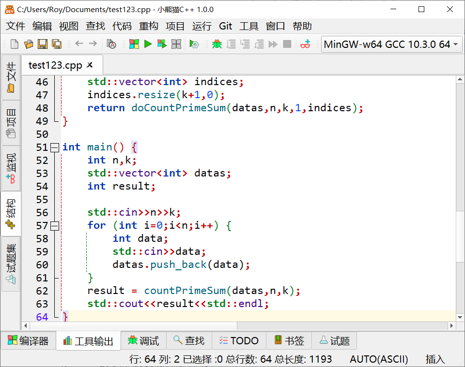
Task: Click line number 56 in the gutter
Action: click(42, 213)
